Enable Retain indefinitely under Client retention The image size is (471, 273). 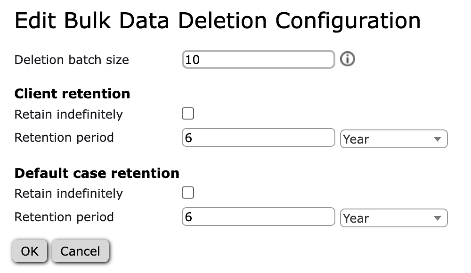(x=188, y=113)
